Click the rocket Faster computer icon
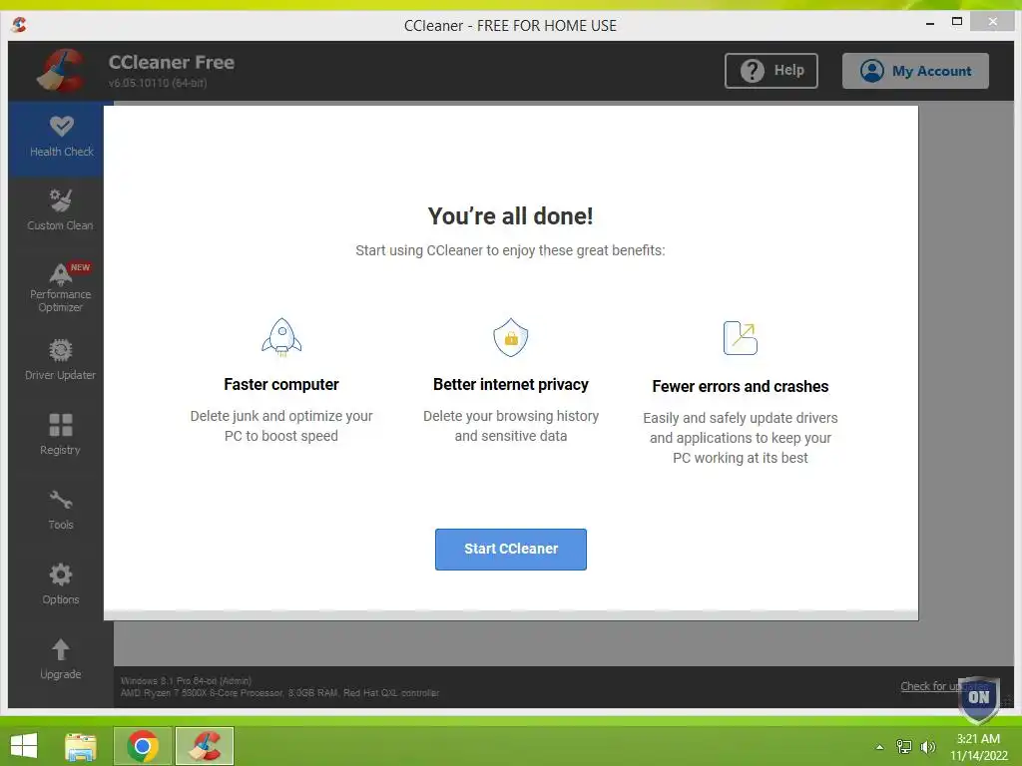This screenshot has width=1022, height=766. click(x=281, y=337)
